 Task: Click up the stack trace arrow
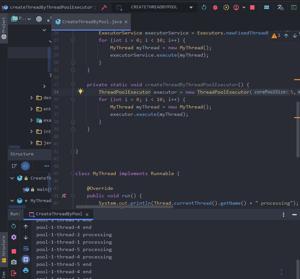26,227
